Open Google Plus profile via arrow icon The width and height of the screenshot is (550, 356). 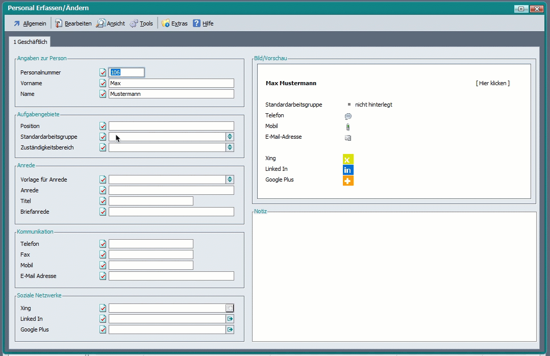(x=230, y=329)
